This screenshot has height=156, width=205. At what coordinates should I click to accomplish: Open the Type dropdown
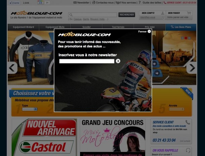tap(30, 109)
